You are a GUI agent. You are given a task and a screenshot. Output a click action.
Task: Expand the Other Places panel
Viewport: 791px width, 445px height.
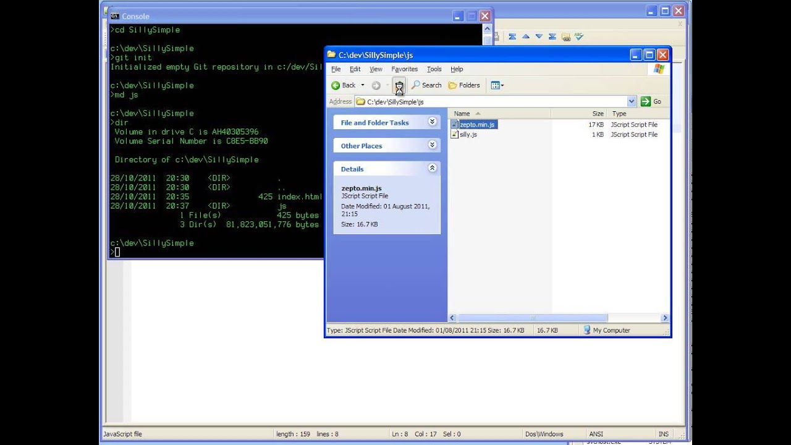point(432,145)
